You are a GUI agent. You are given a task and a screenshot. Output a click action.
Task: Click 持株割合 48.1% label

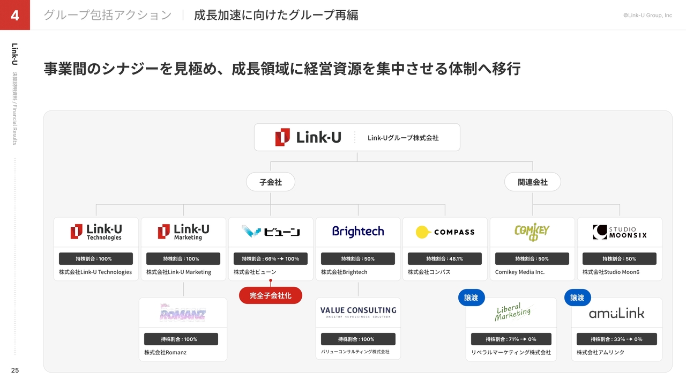pos(445,259)
